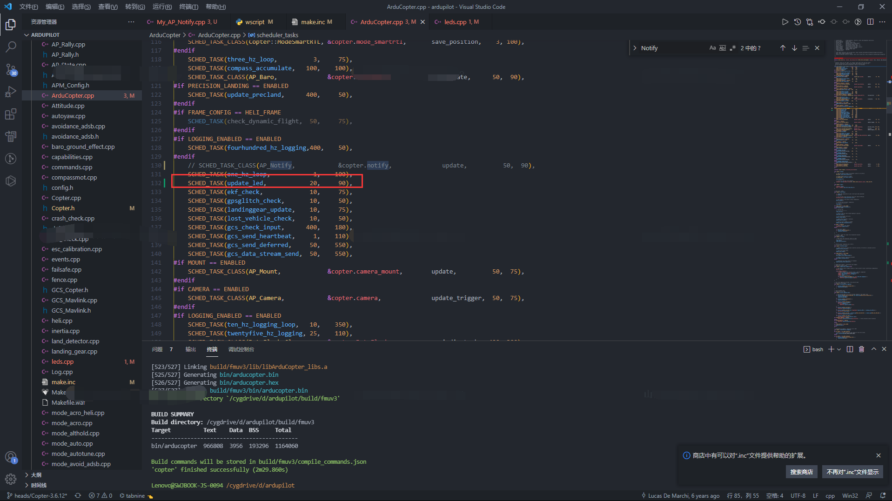Expand the replace field in find widget
Image resolution: width=892 pixels, height=501 pixels.
tap(635, 48)
